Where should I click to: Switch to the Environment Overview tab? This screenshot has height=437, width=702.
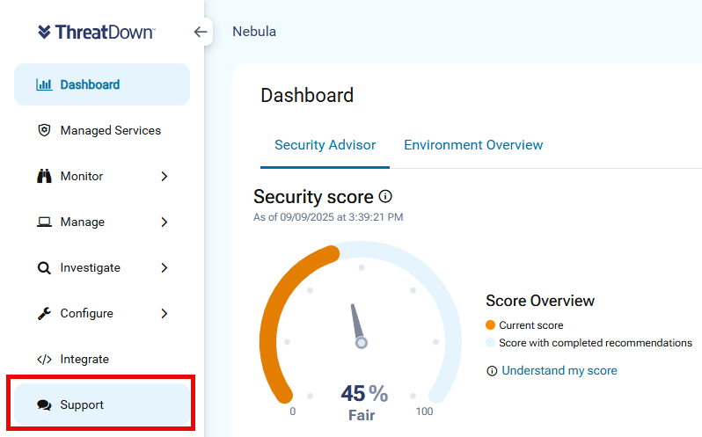click(473, 145)
